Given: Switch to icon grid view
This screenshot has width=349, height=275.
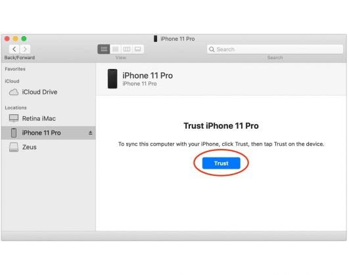Looking at the screenshot, I should tap(104, 49).
